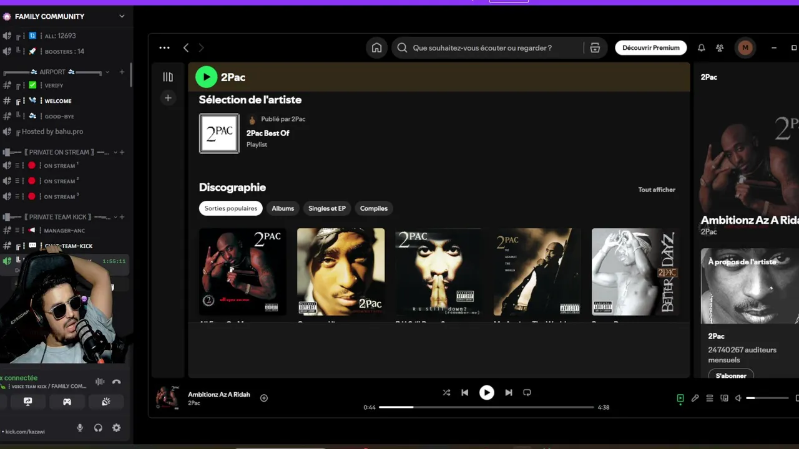Create a playlist with the plus icon
The height and width of the screenshot is (449, 799).
[168, 98]
